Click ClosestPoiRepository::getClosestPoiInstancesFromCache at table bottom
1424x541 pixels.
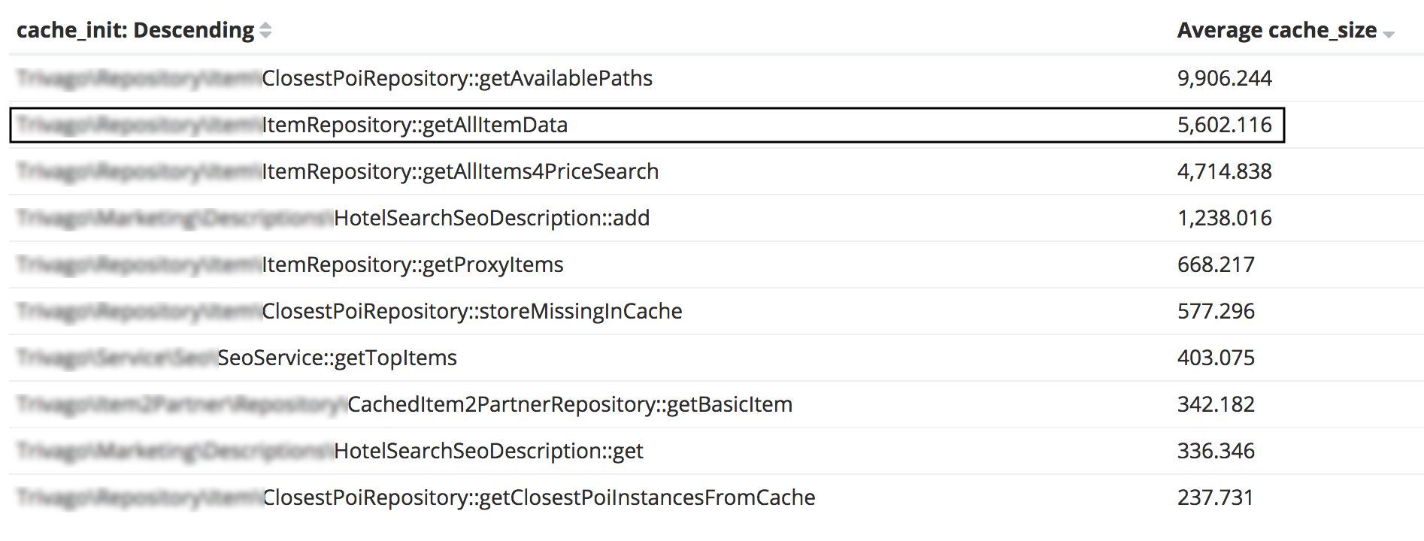tap(538, 497)
